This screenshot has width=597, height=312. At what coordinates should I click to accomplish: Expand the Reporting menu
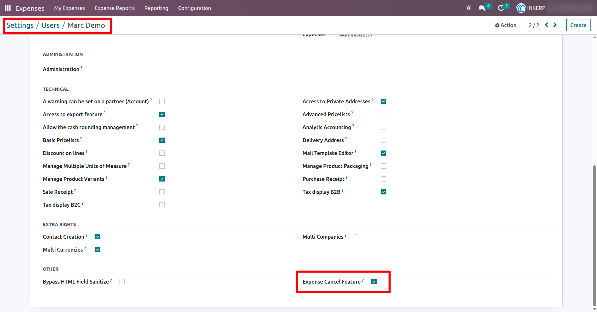pyautogui.click(x=156, y=8)
